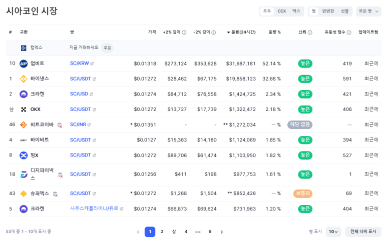Screen dimensions: 387x240
Task: Select the 덱스 filter tab
Action: pos(296,11)
